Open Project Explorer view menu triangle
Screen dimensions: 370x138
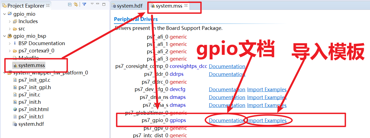coord(92,4)
